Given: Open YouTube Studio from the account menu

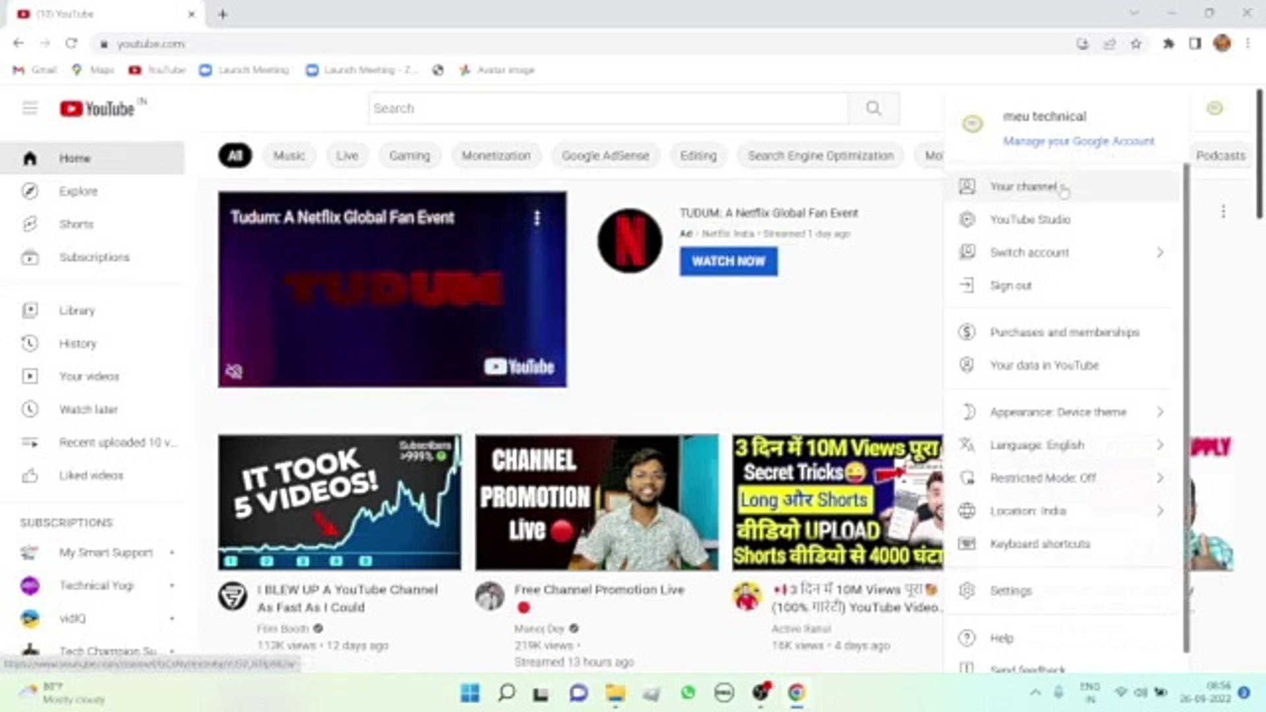Looking at the screenshot, I should (1029, 220).
